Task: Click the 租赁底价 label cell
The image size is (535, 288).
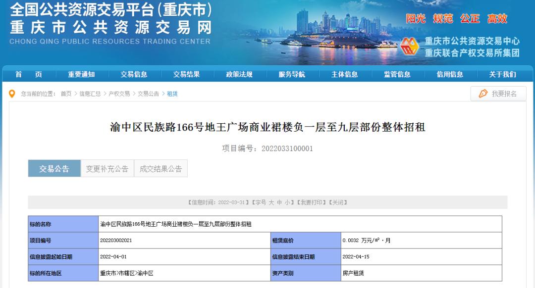Action: click(x=306, y=240)
